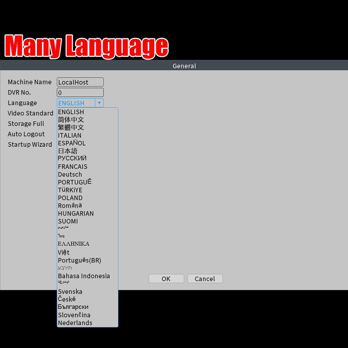Pick HUNGARIAN from the dropdown

76,213
